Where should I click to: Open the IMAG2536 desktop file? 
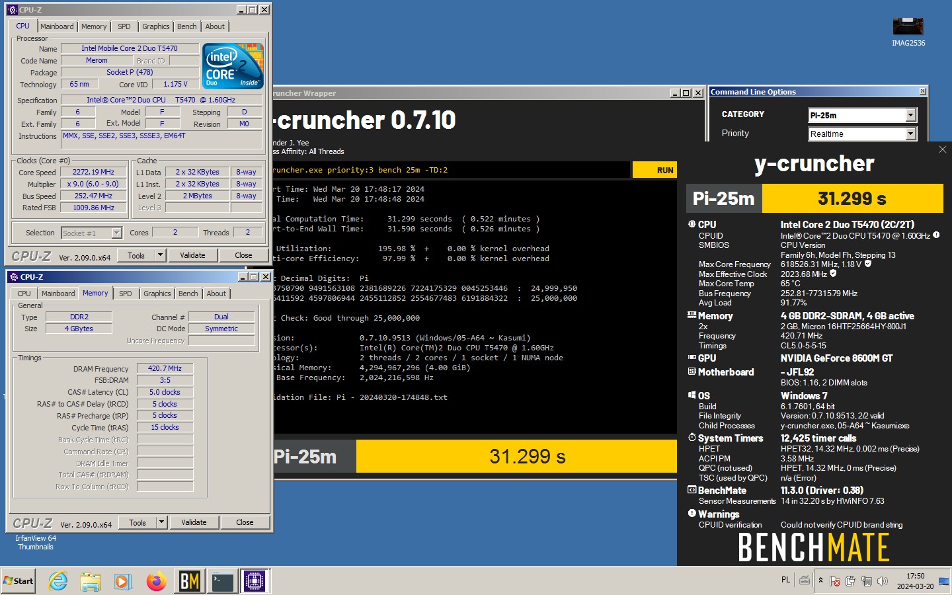(x=908, y=32)
